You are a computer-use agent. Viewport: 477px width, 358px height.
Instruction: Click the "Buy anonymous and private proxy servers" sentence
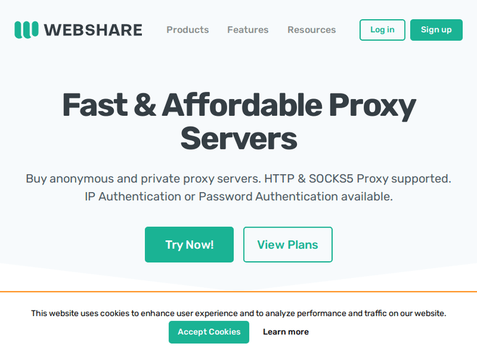[143, 179]
